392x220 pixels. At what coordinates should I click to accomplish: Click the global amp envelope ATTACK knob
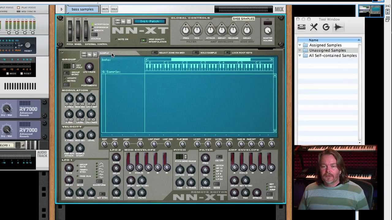210,30
